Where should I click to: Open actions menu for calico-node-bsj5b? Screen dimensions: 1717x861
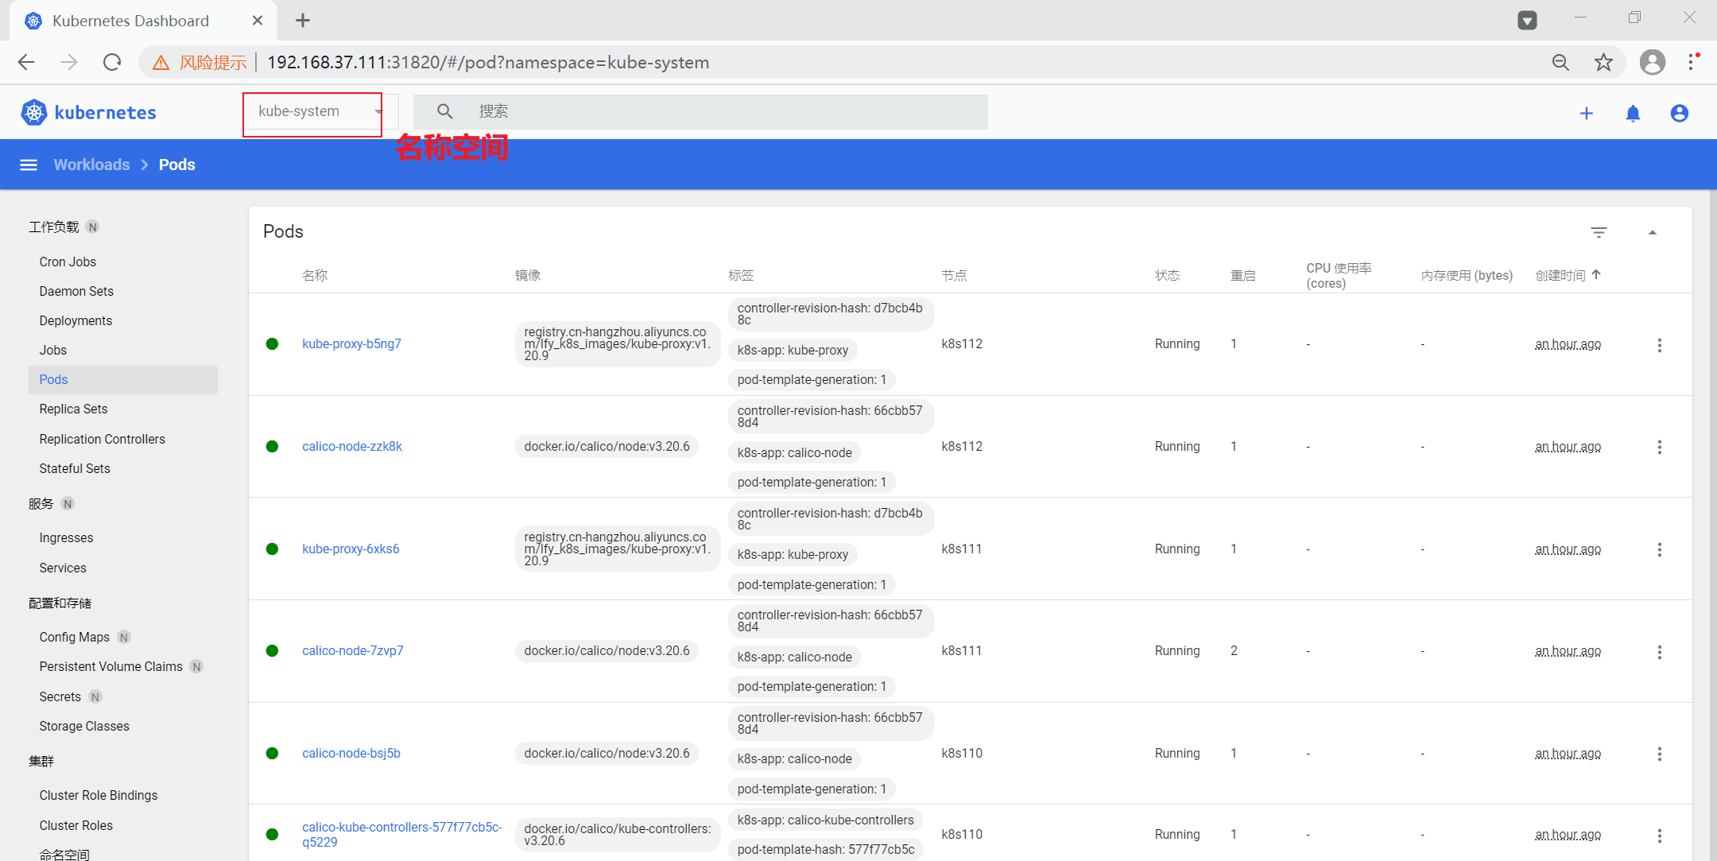coord(1659,754)
